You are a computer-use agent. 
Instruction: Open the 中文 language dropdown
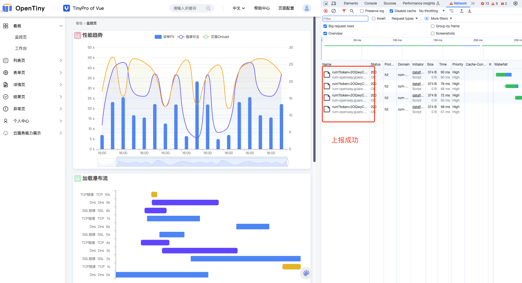[239, 8]
